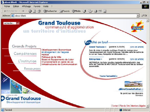Open the Média toolbar button

[76, 11]
